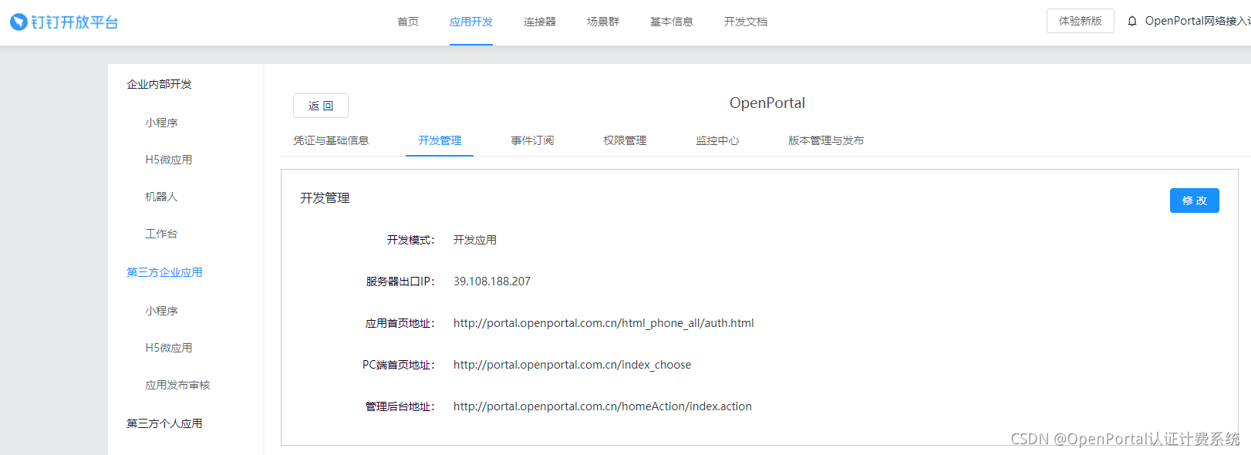Click the 开发管理 section heading
Image resolution: width=1251 pixels, height=455 pixels.
[325, 198]
